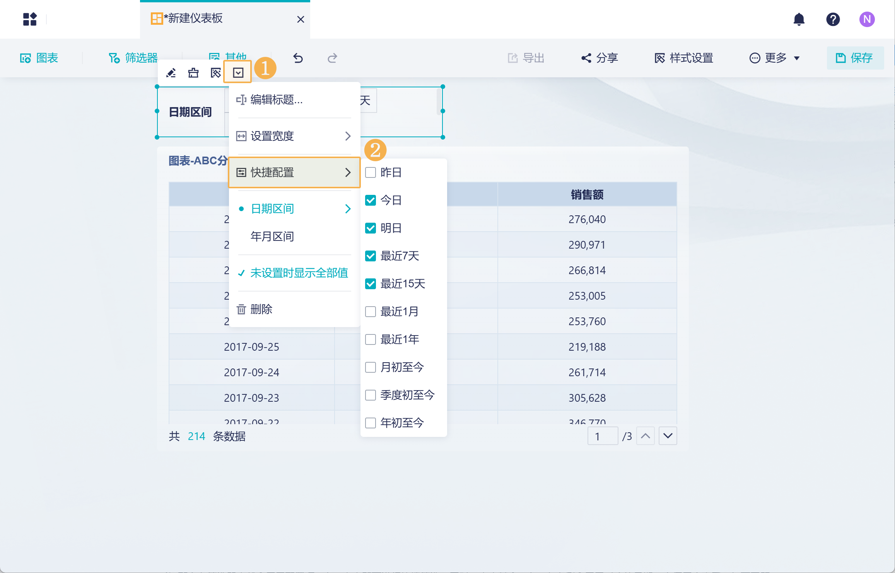Click the widget dropdown menu button

(238, 73)
